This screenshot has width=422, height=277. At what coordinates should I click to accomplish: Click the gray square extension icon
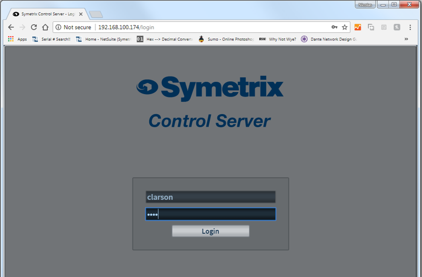pos(384,27)
